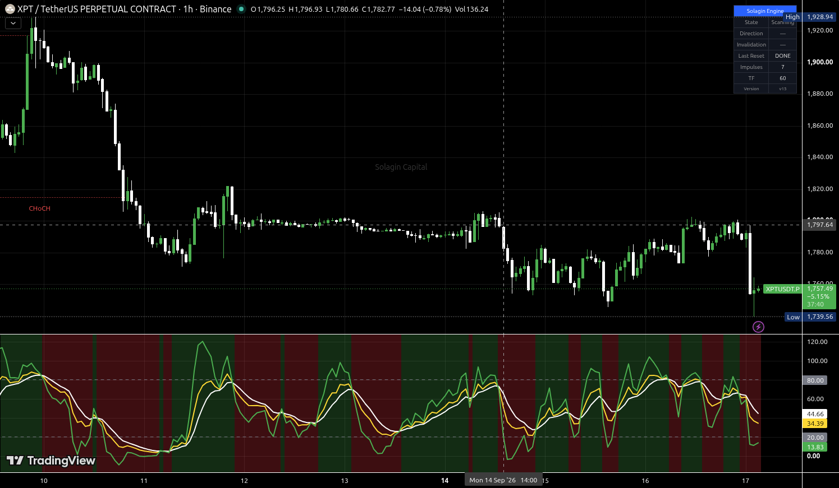Click the 120.00 indicator axis label

coord(817,342)
